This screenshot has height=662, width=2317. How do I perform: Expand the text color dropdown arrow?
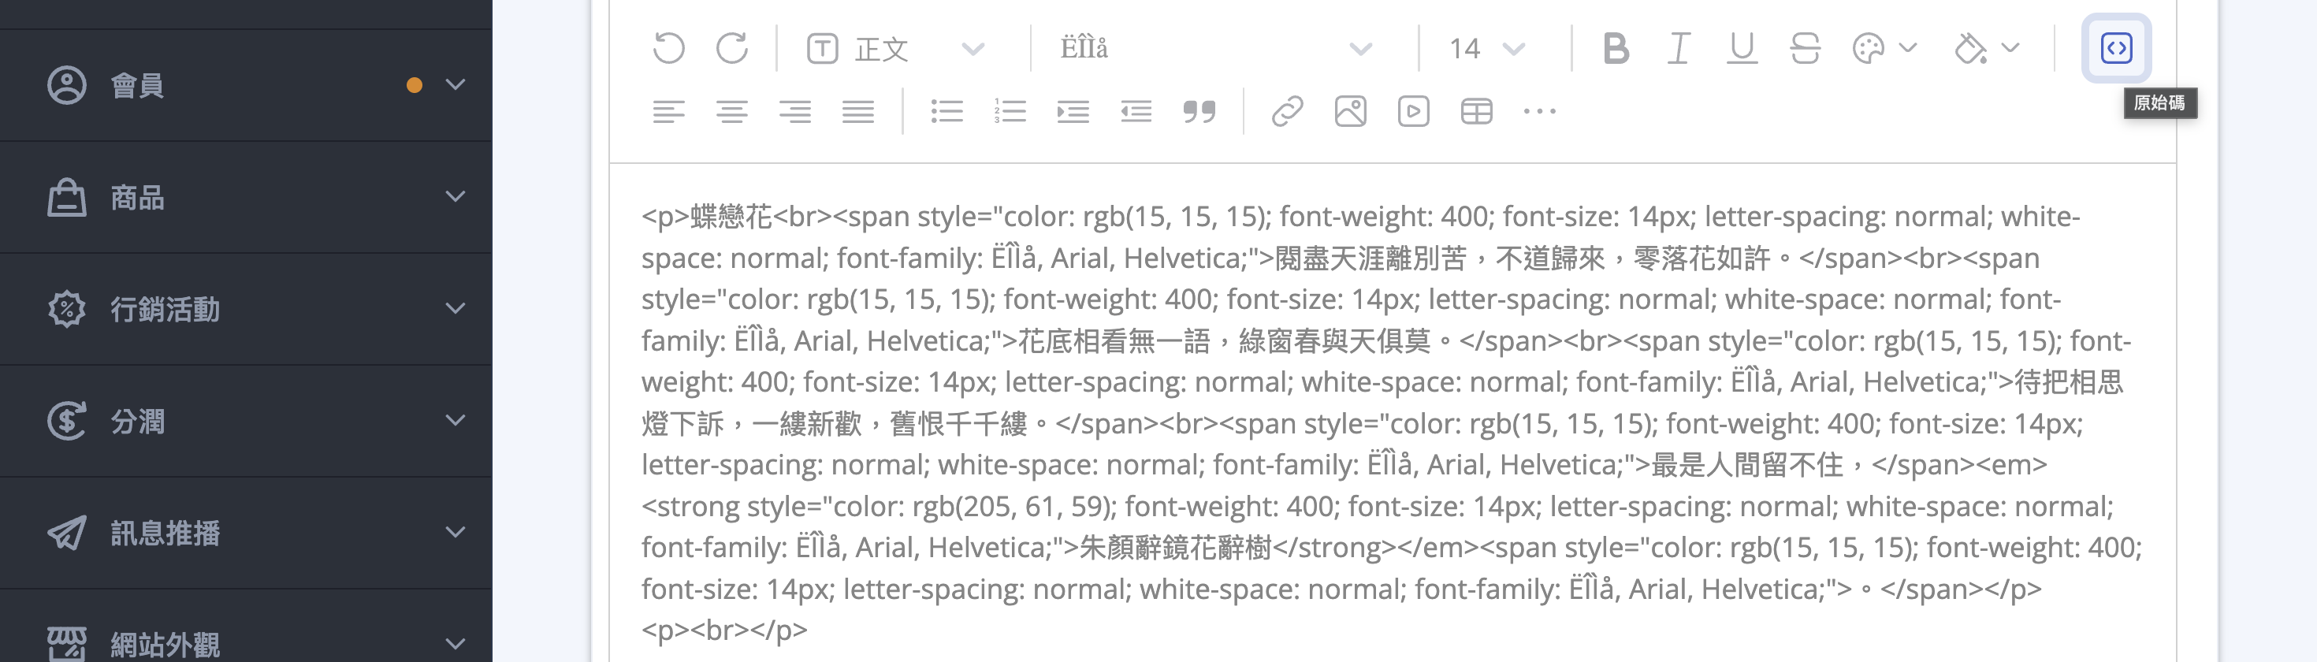click(x=1908, y=47)
